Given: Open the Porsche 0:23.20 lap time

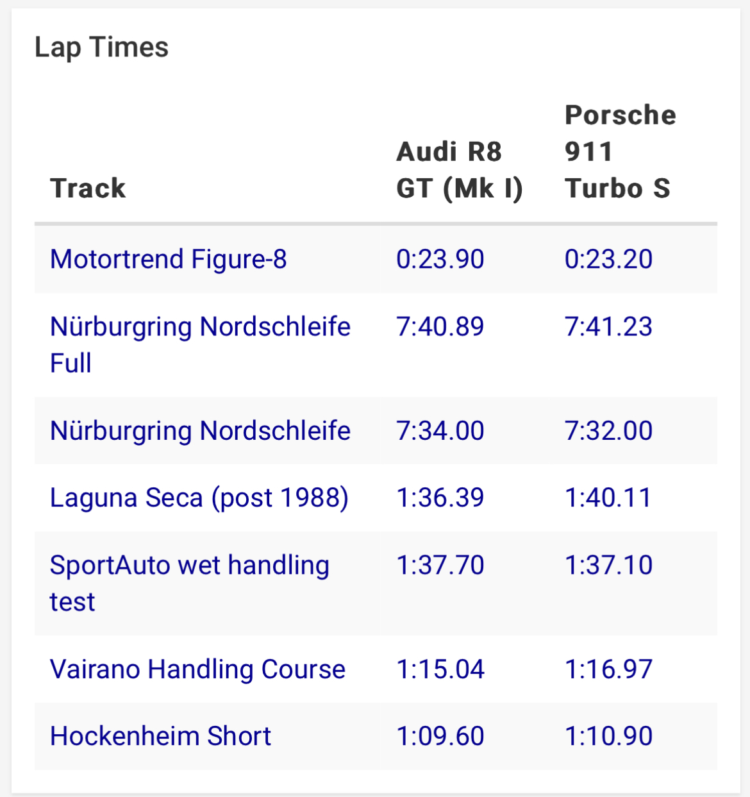Looking at the screenshot, I should [608, 260].
